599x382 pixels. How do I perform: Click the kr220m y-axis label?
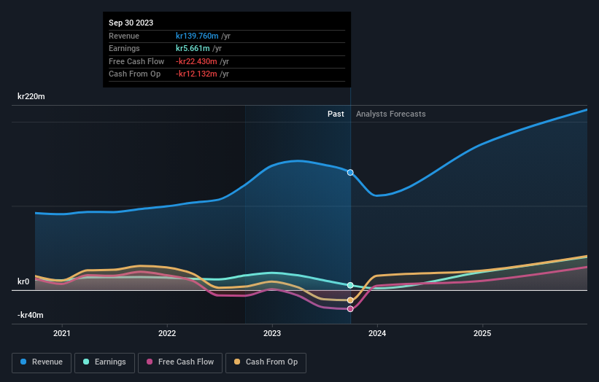[x=31, y=96]
